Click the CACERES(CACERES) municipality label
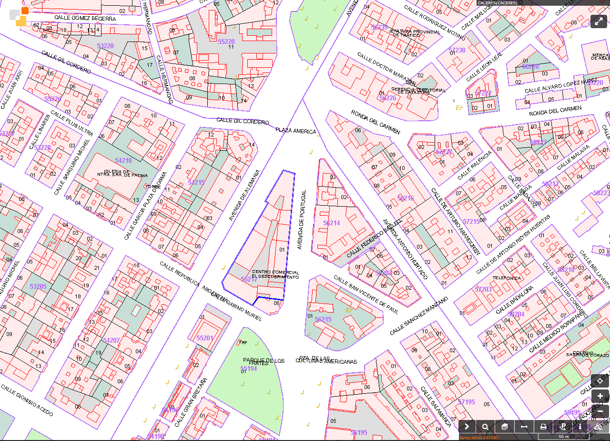This screenshot has width=610, height=441. tap(498, 3)
